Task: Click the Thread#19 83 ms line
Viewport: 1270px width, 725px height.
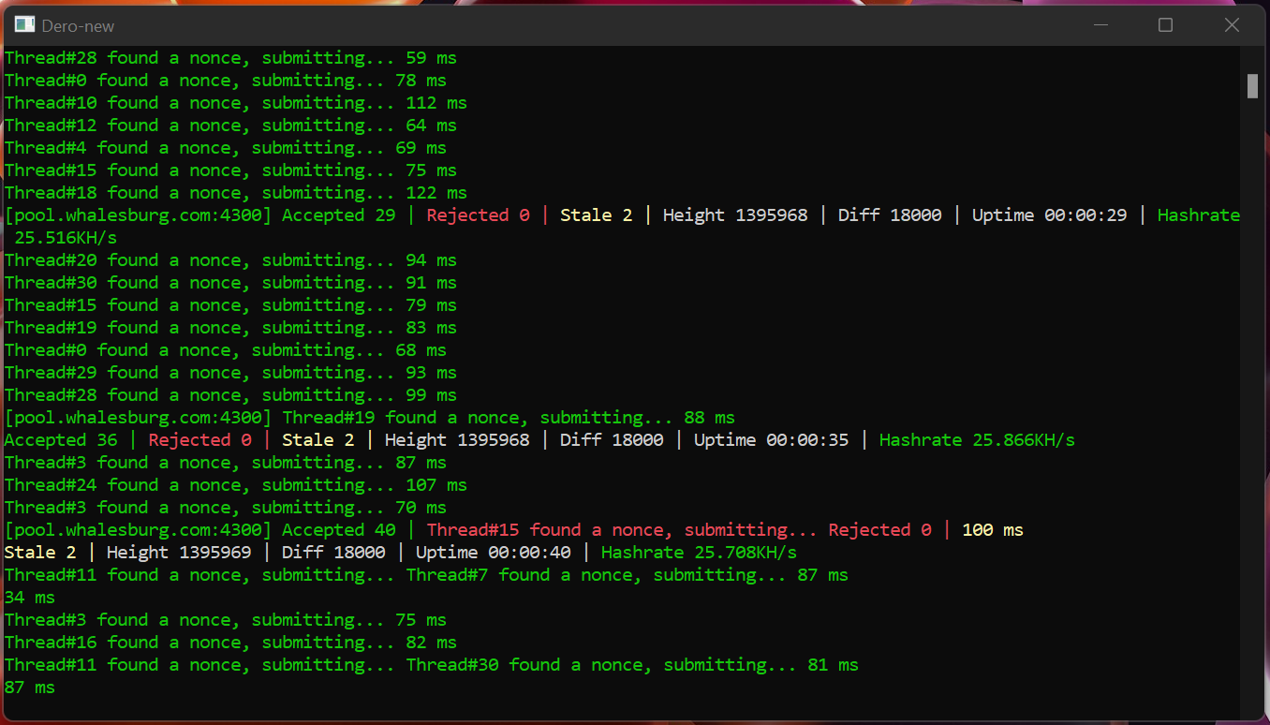Action: [230, 328]
